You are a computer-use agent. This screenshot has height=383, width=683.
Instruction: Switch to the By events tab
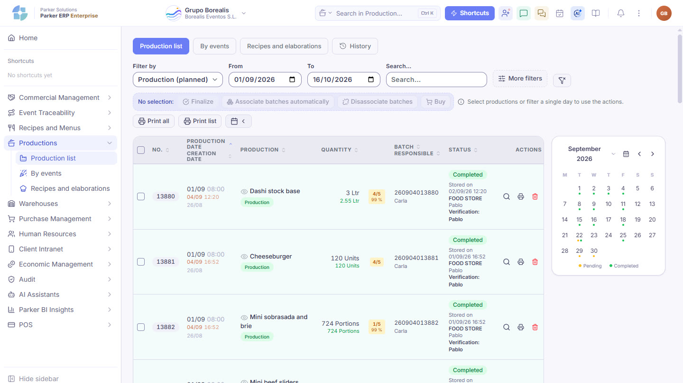[x=214, y=46]
